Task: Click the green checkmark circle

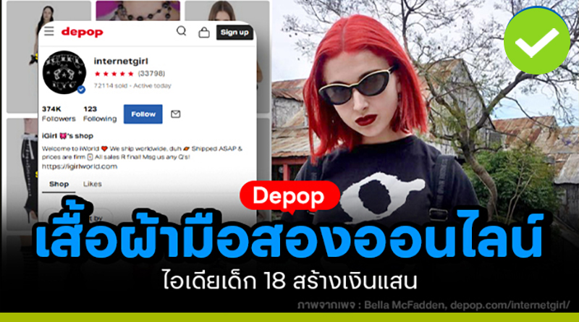Action: pyautogui.click(x=536, y=38)
